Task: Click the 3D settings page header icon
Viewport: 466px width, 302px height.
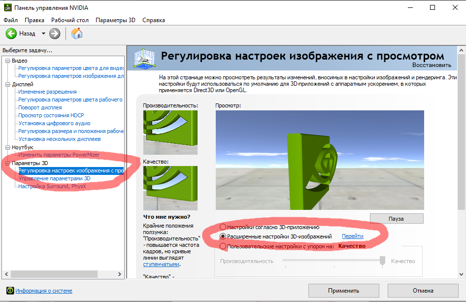Action: pyautogui.click(x=144, y=58)
